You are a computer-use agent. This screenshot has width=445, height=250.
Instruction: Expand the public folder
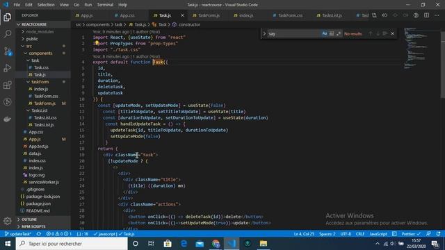pos(32,39)
